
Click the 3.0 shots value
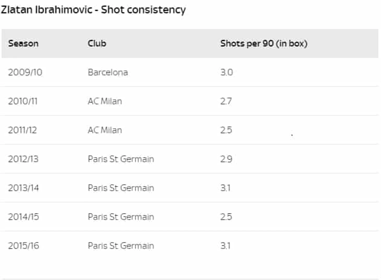point(227,72)
